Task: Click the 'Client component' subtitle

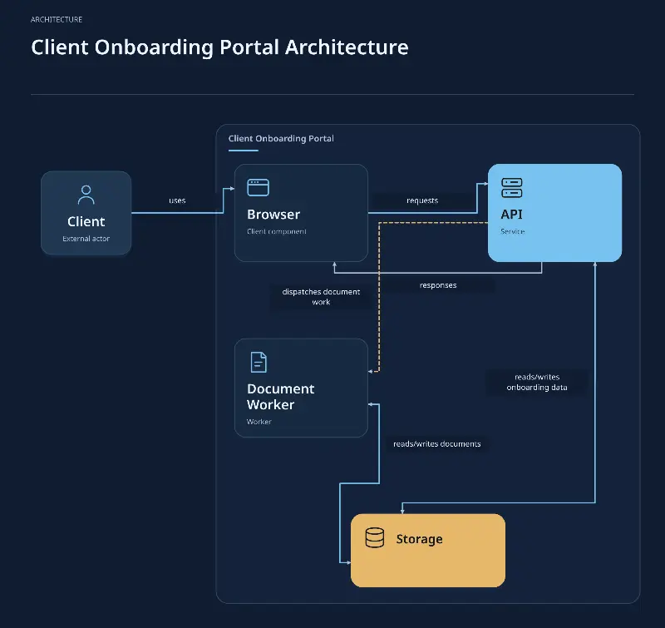Action: [277, 231]
